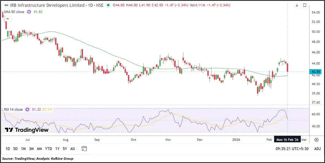Toggle the ADJ adjusted data button
The width and height of the screenshot is (325, 163).
[x=317, y=149]
